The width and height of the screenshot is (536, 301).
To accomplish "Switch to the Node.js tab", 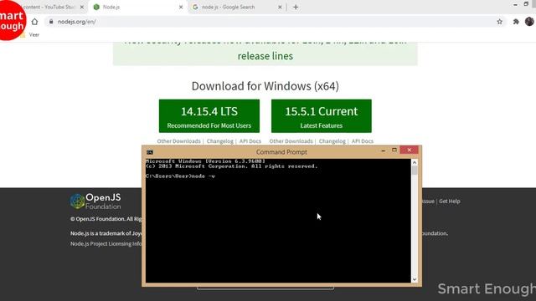I will pos(138,7).
